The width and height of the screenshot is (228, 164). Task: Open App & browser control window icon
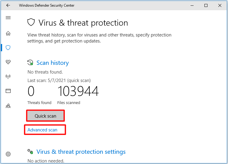[x=8, y=91]
